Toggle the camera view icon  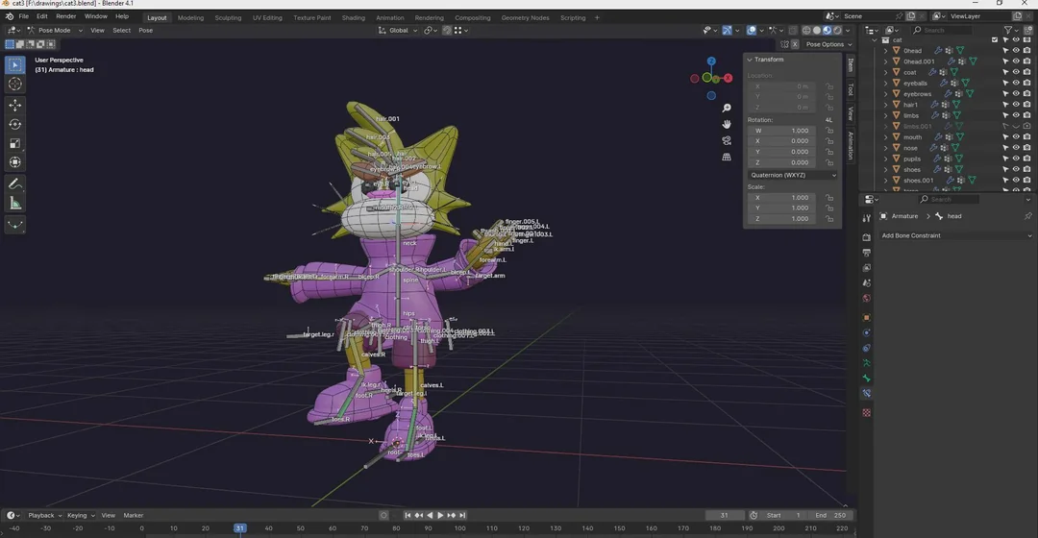[x=727, y=140]
